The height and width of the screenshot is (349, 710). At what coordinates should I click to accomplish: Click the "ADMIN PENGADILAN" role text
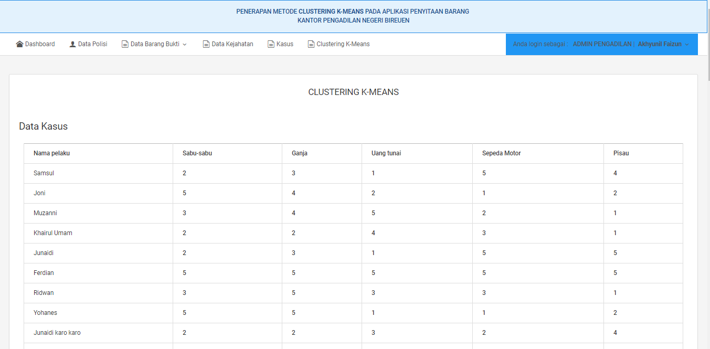[x=602, y=44]
